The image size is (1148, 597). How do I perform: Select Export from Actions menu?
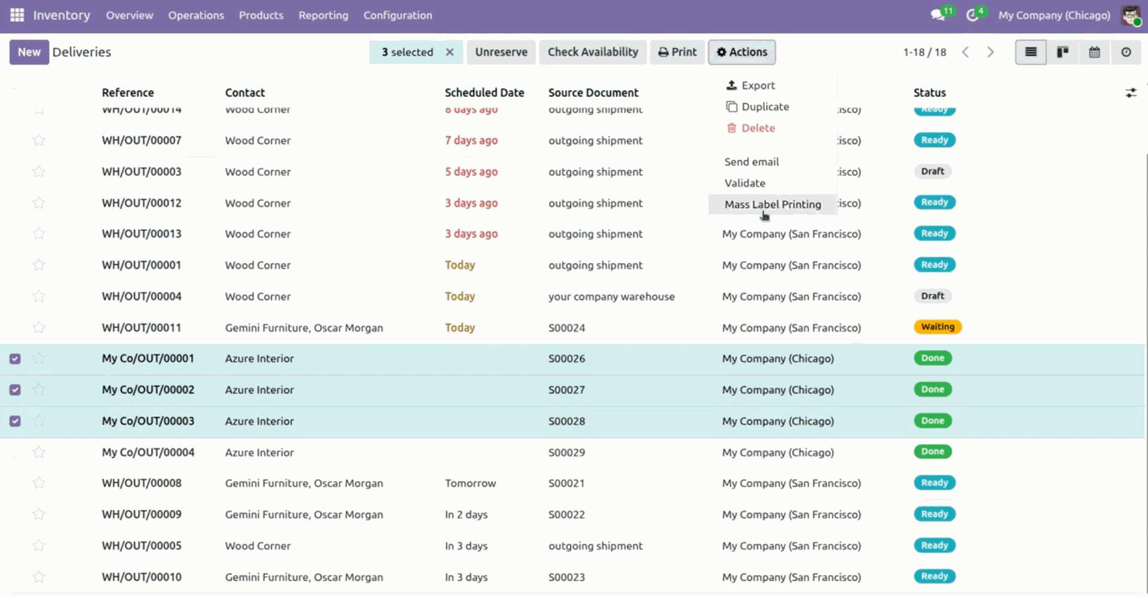(x=758, y=86)
